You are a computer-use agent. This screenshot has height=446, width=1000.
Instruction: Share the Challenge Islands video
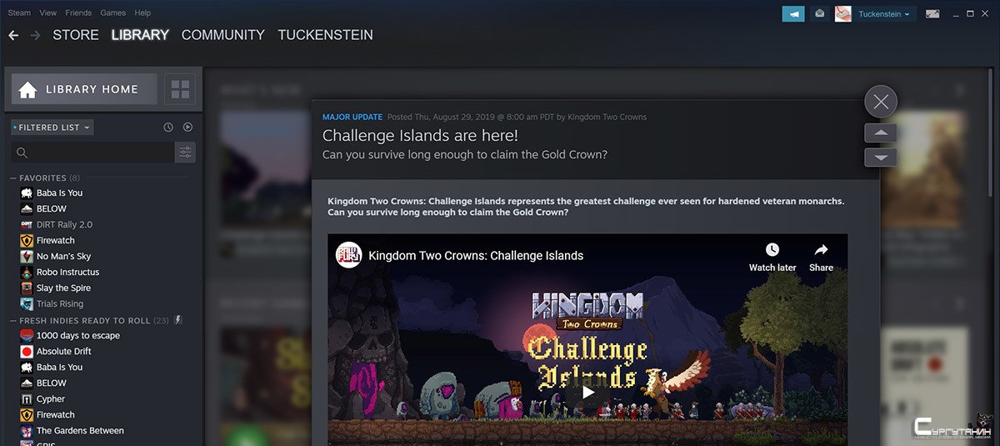821,257
